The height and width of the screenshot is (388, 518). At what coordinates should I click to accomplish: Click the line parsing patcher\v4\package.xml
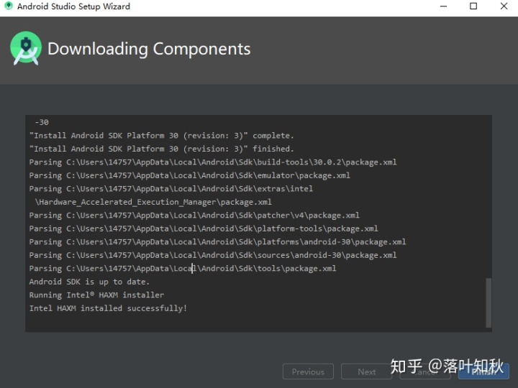point(194,216)
